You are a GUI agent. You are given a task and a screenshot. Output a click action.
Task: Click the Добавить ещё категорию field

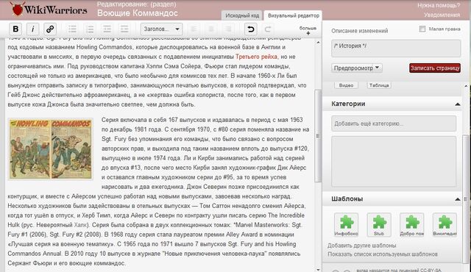394,124
